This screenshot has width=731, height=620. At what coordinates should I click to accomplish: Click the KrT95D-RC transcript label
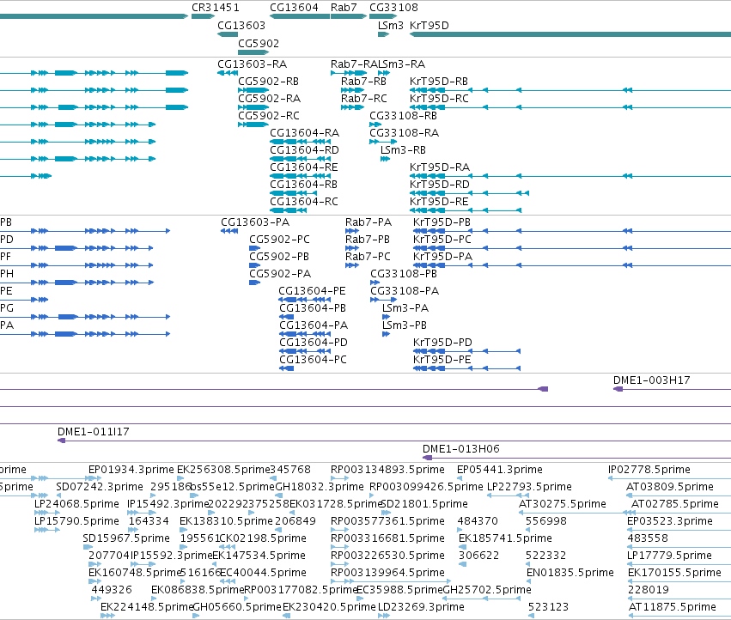[439, 99]
